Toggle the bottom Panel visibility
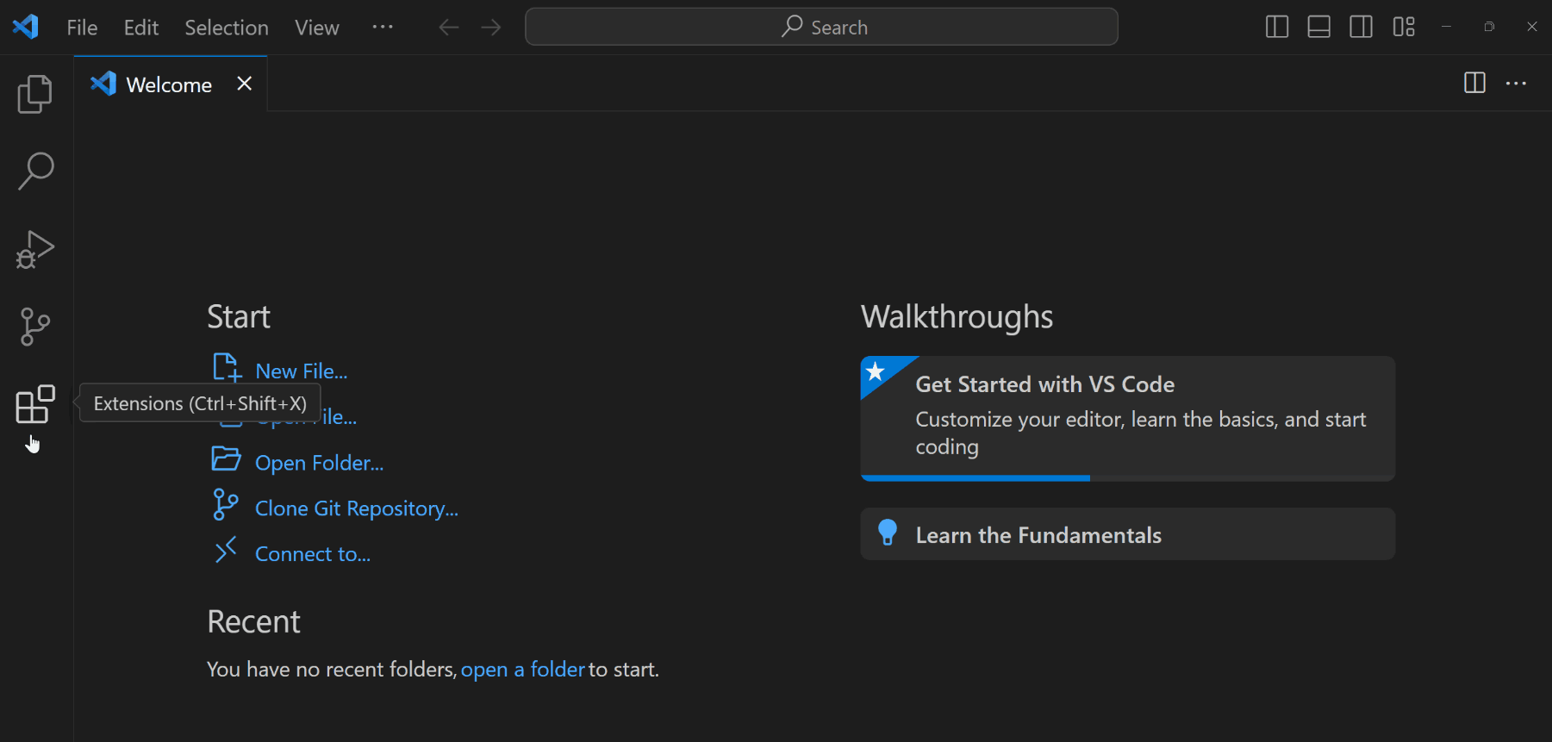Viewport: 1552px width, 742px height. (1319, 28)
